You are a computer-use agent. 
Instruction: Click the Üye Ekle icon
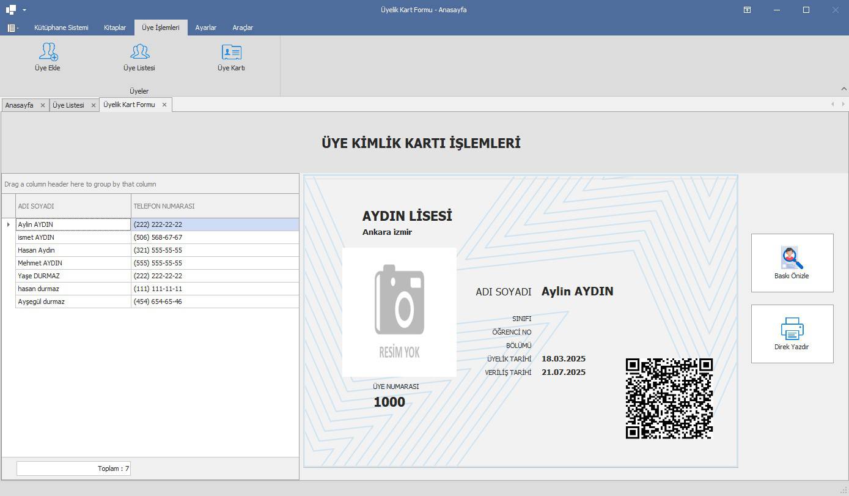coord(48,52)
